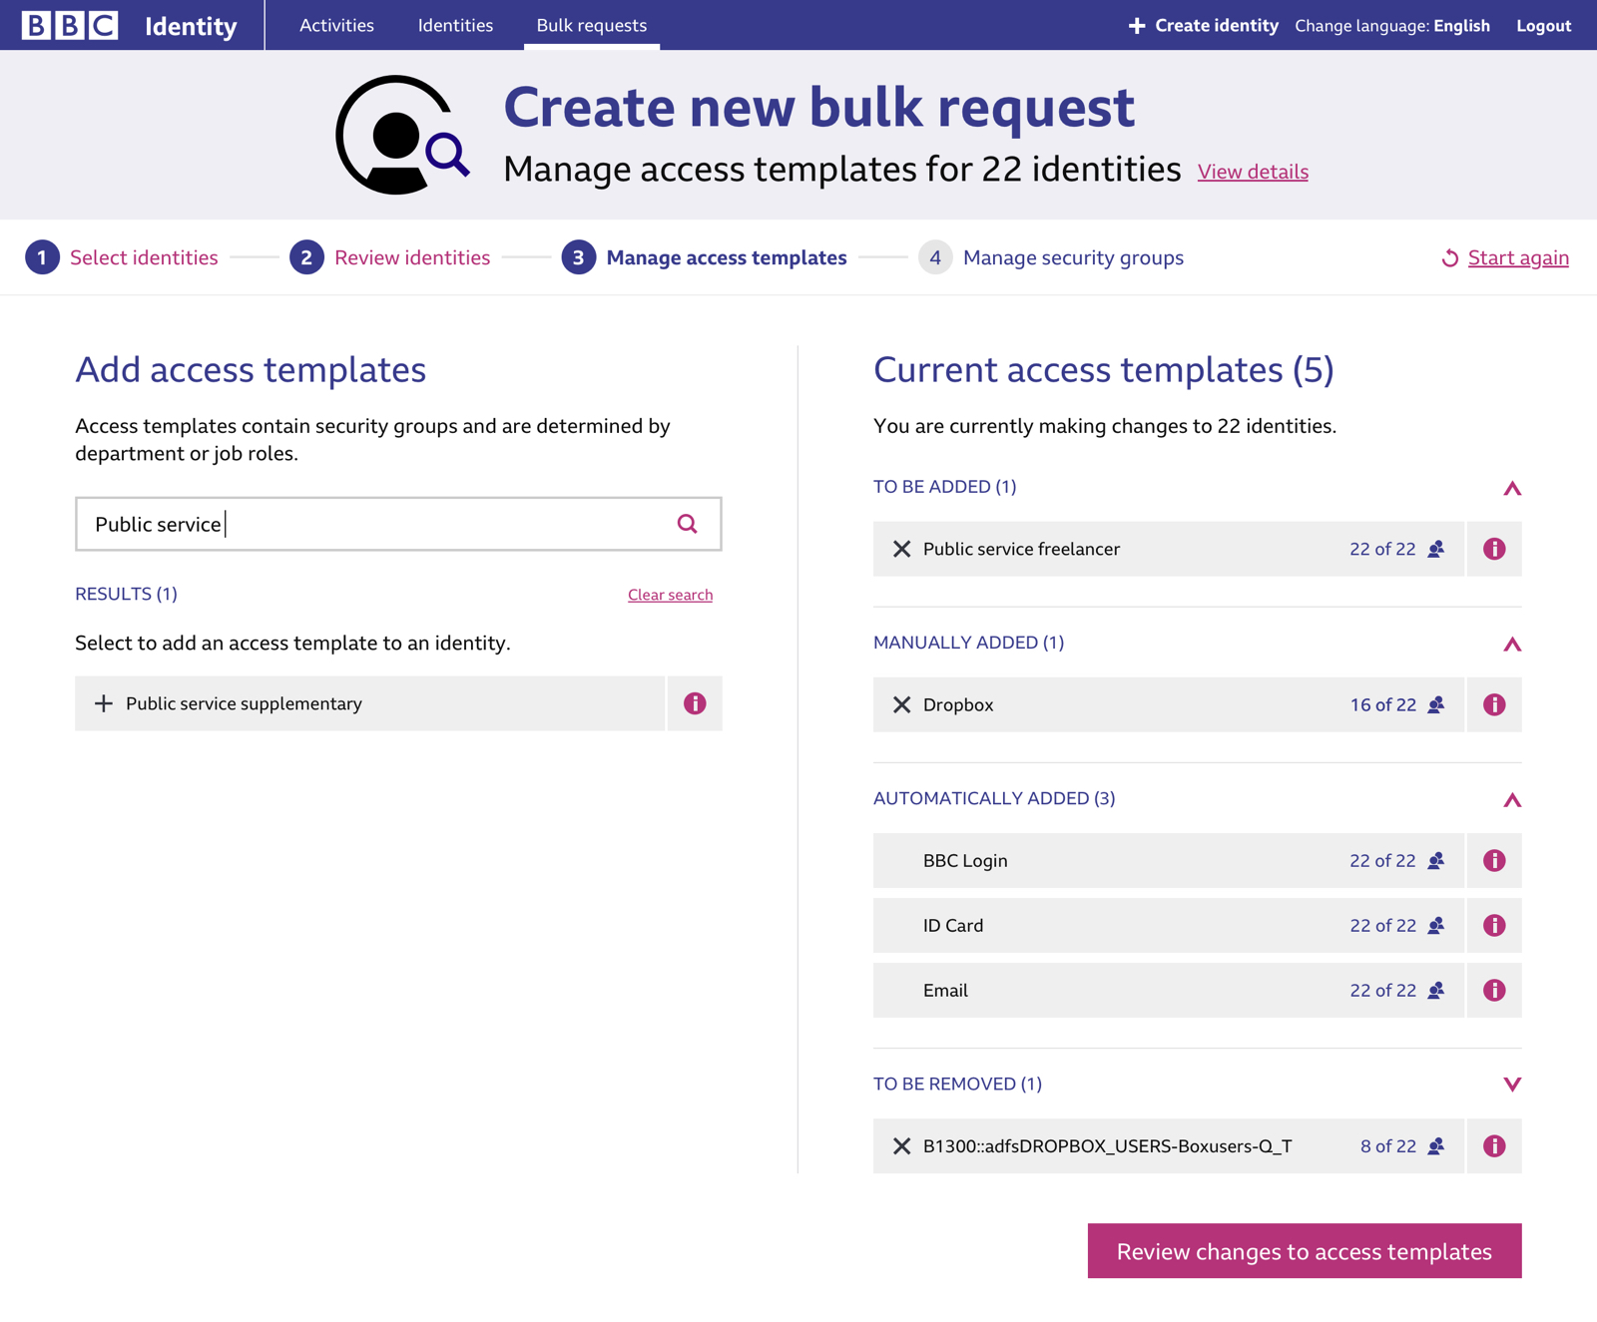Click the search magnifier icon
Image resolution: width=1597 pixels, height=1322 pixels.
(x=687, y=524)
